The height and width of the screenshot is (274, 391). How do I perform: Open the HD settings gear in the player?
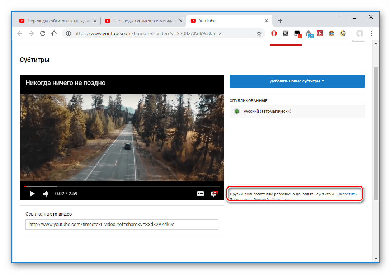coord(214,193)
